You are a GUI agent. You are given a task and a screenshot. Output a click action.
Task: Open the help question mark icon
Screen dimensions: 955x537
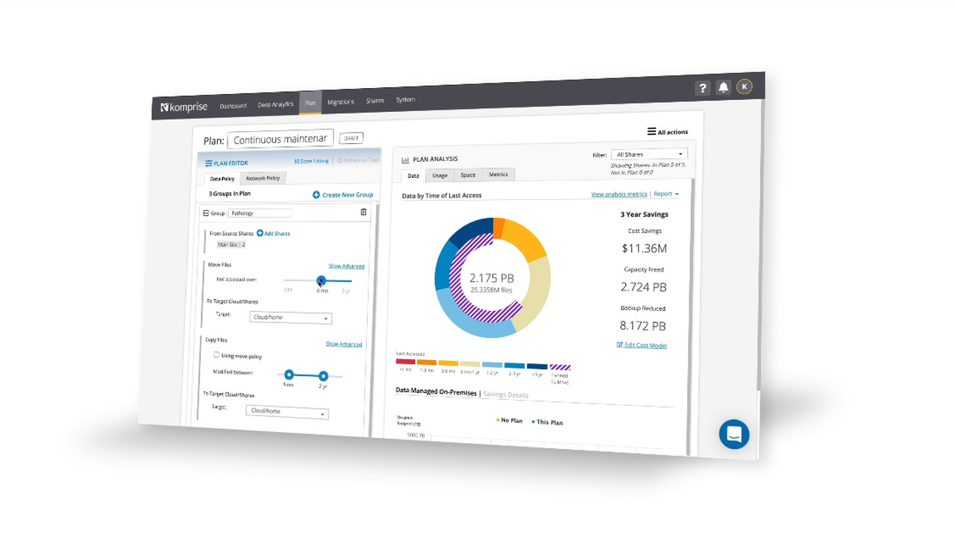pos(702,88)
